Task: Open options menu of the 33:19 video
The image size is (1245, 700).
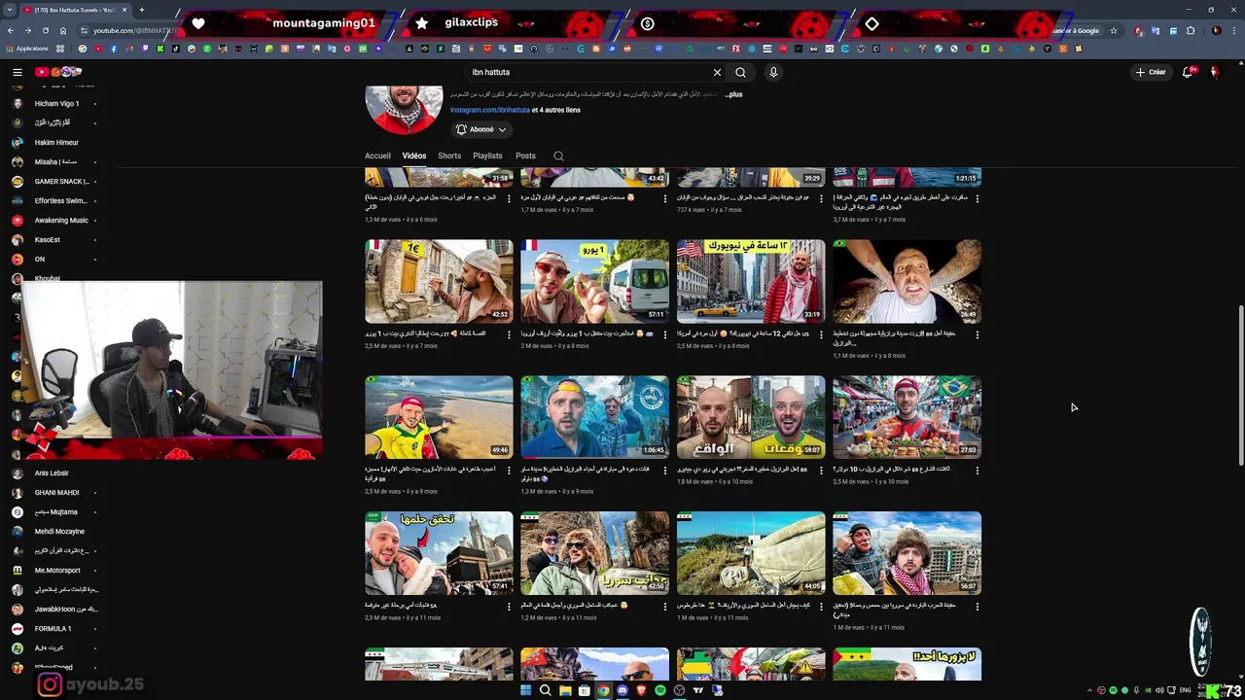Action: (x=821, y=334)
